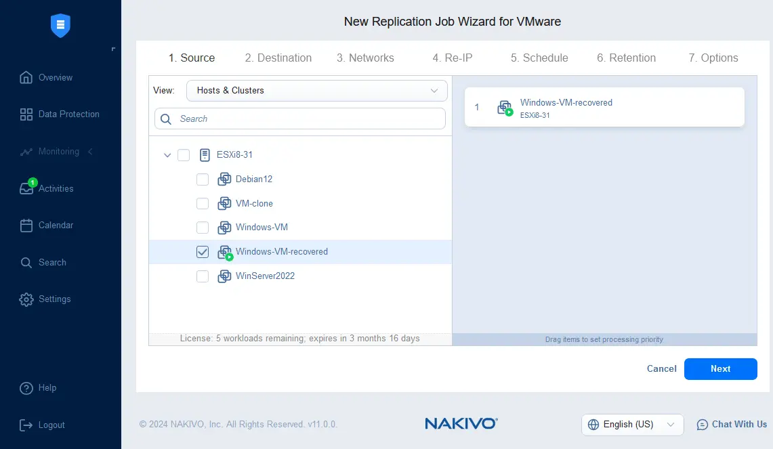Click the Activities inbox icon

[x=26, y=189]
